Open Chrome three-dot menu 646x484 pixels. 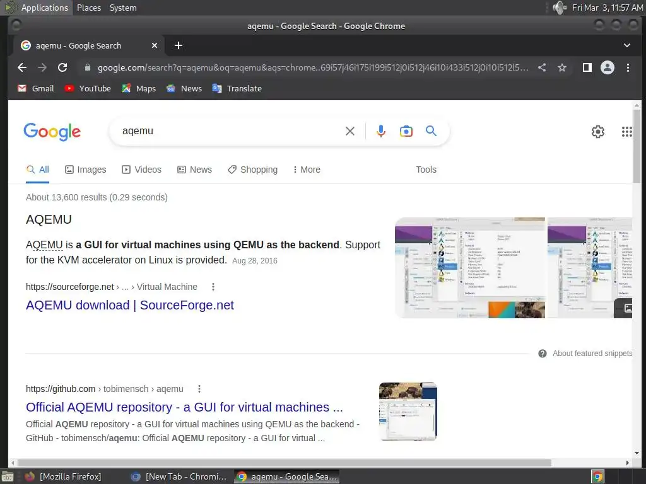click(628, 67)
